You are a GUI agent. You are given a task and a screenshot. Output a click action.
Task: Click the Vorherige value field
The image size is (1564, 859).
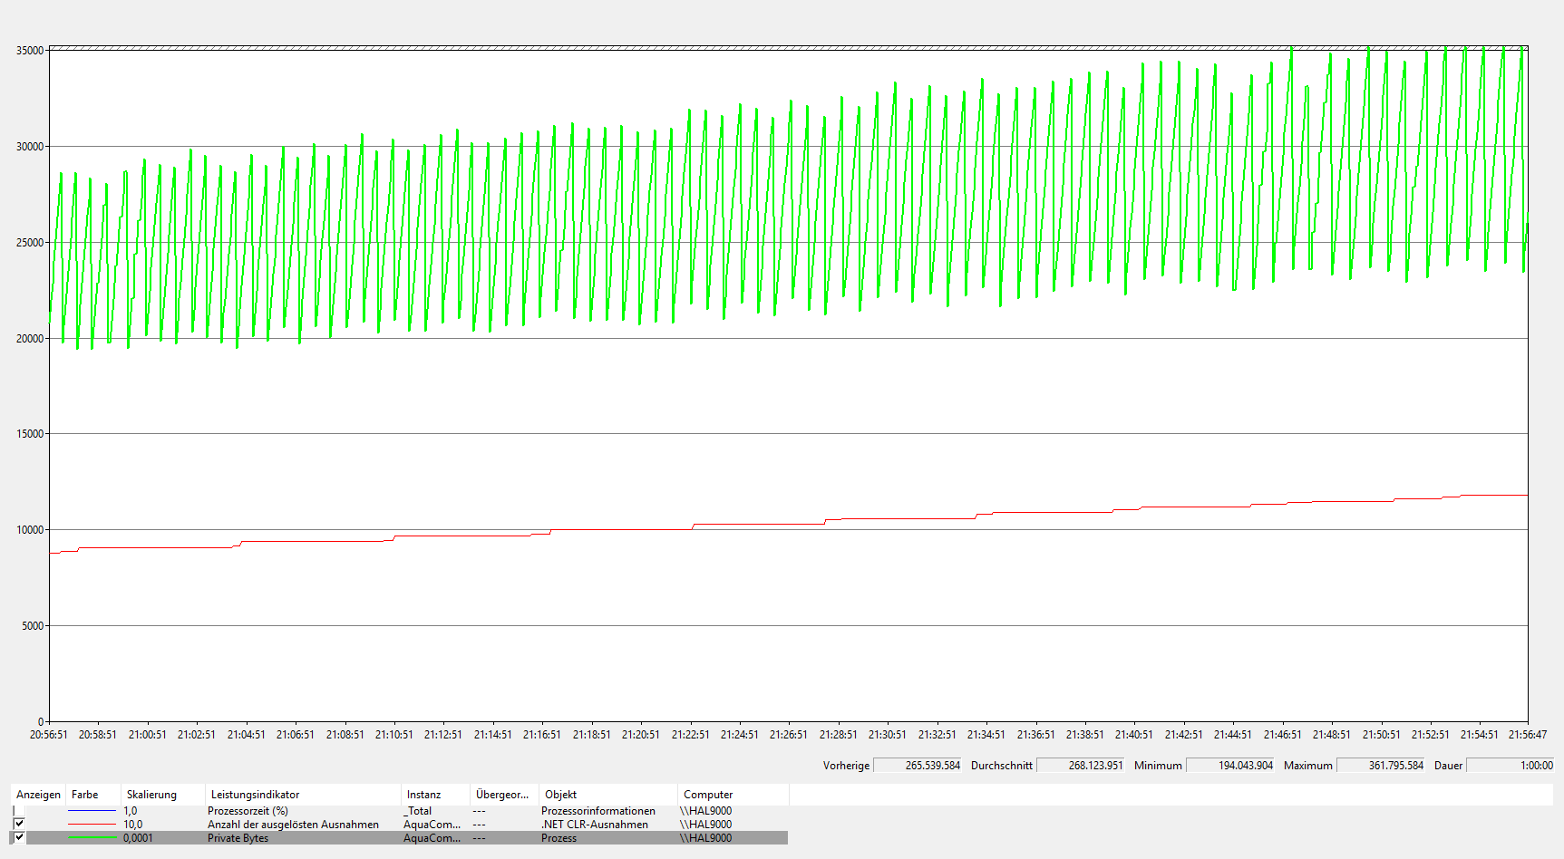point(918,766)
